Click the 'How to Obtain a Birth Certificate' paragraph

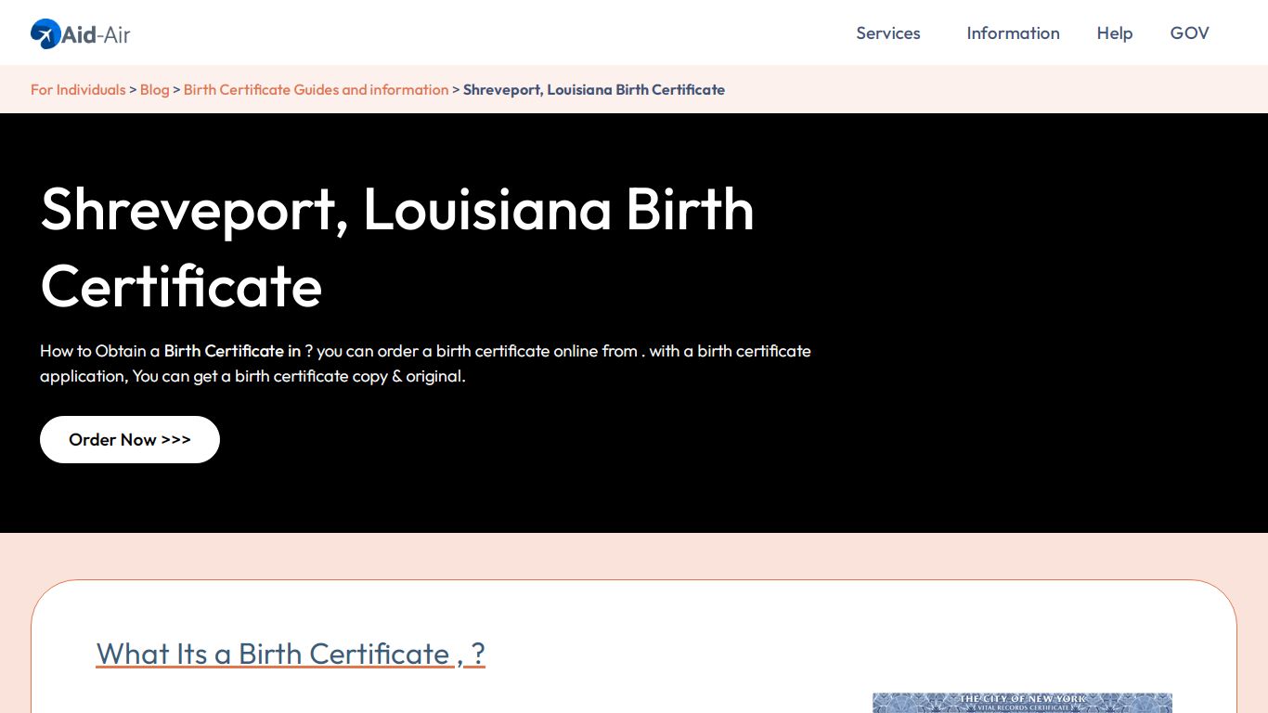tap(425, 363)
